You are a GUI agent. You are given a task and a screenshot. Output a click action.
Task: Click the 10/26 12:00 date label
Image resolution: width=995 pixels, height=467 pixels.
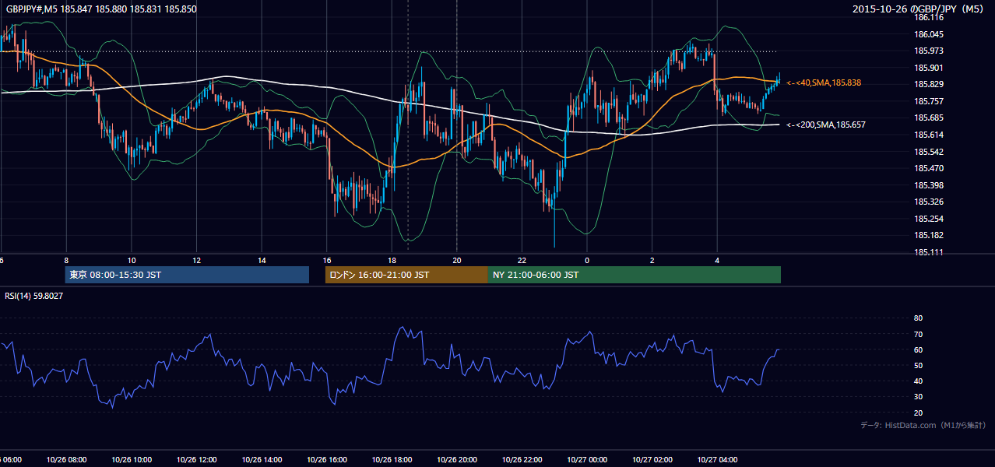[x=195, y=460]
